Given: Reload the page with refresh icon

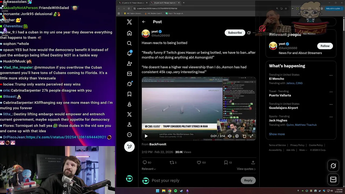Looking at the screenshot, I should 129,8.
